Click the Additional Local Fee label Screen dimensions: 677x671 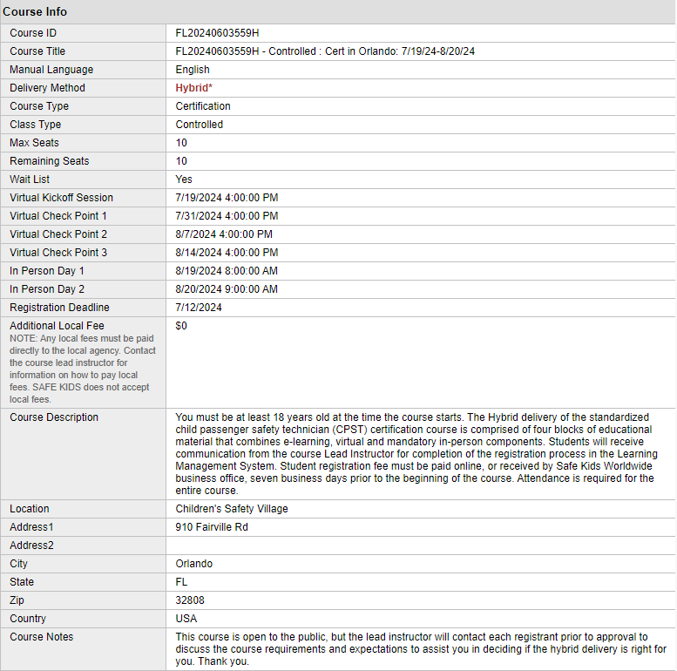click(57, 326)
